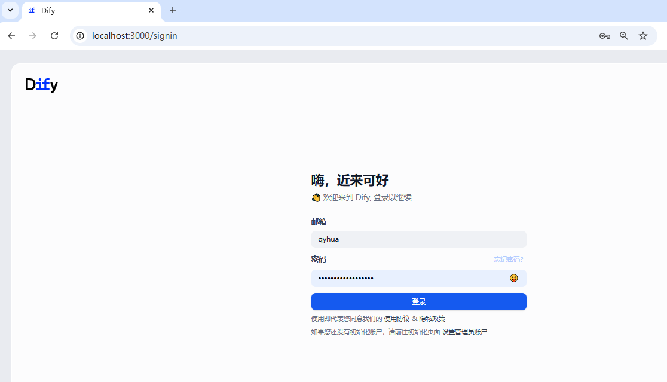The height and width of the screenshot is (382, 667).
Task: Go back with browser back arrow
Action: point(11,36)
